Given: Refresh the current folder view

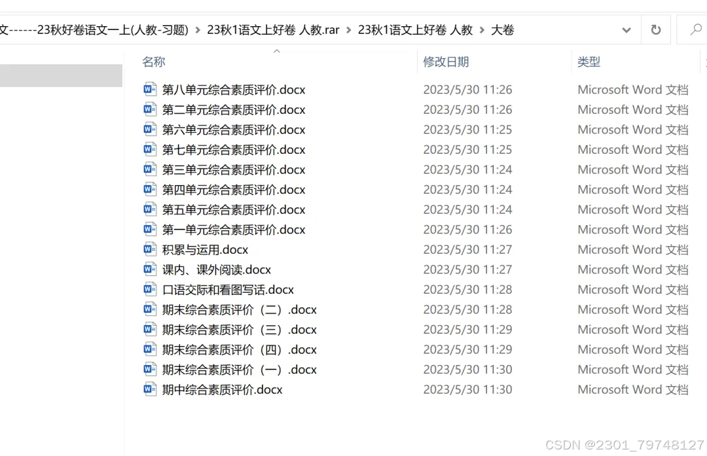Looking at the screenshot, I should 655,29.
